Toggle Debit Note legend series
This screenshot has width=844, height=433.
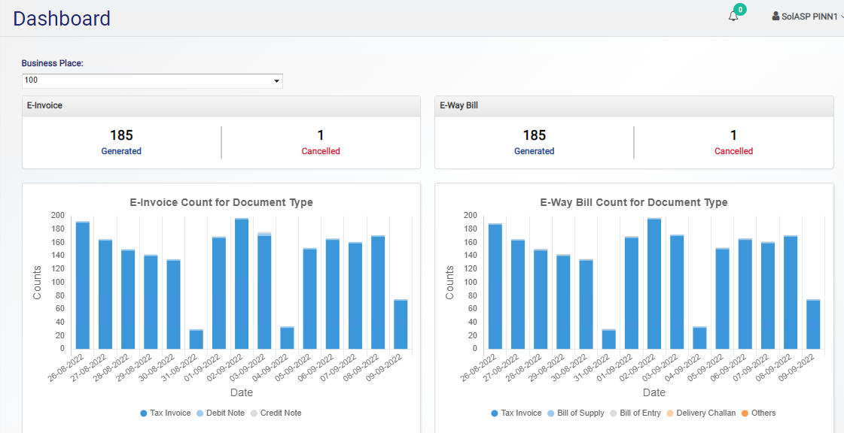point(220,413)
